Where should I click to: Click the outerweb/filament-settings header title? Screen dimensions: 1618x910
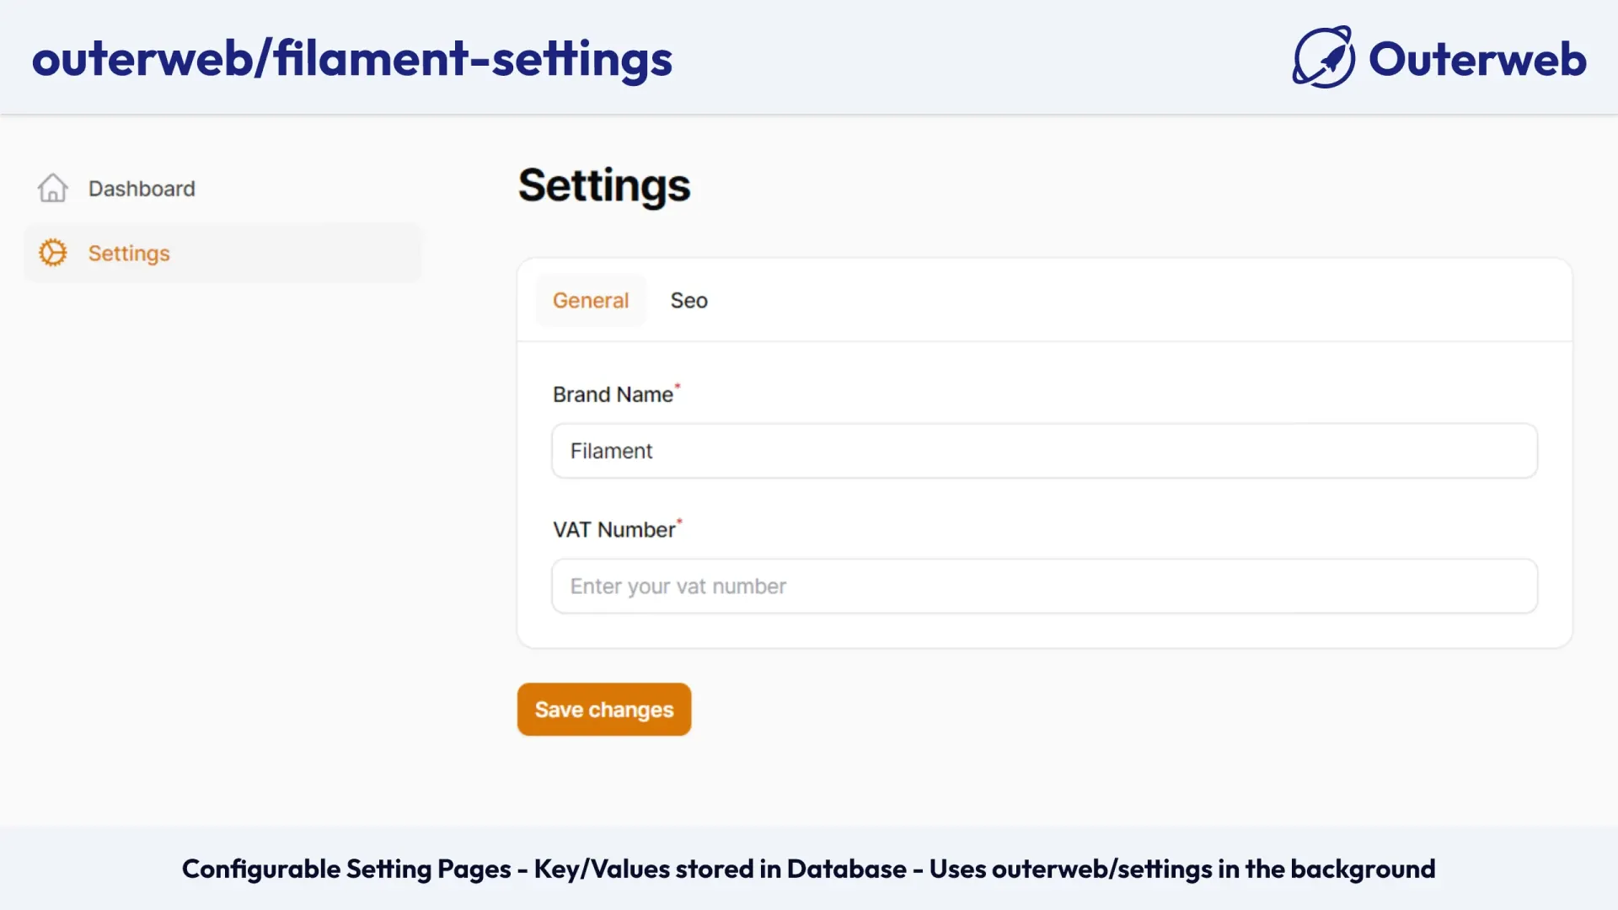351,57
